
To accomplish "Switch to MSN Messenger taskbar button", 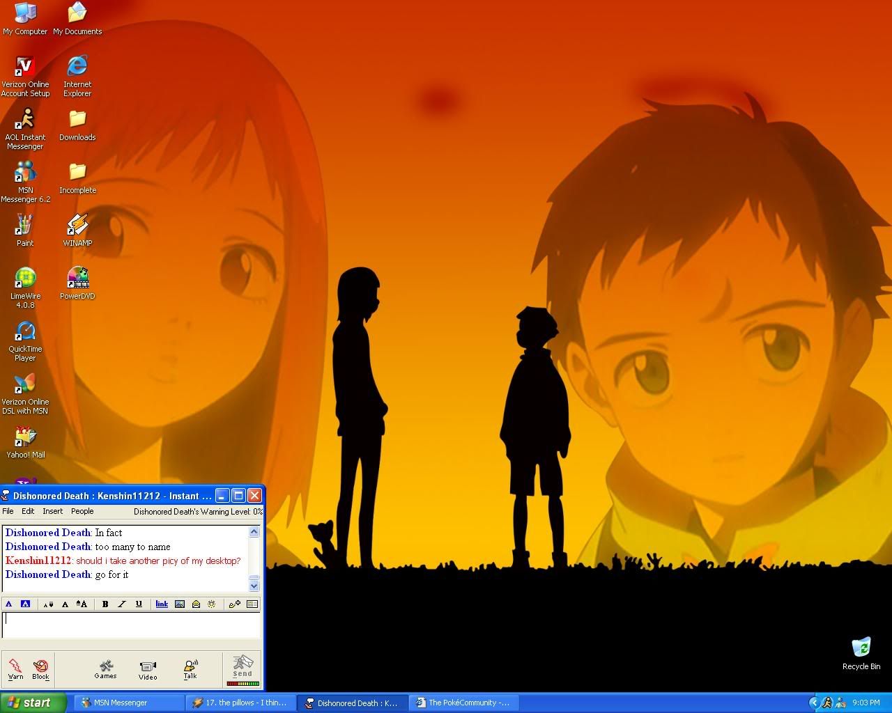I will (x=129, y=703).
